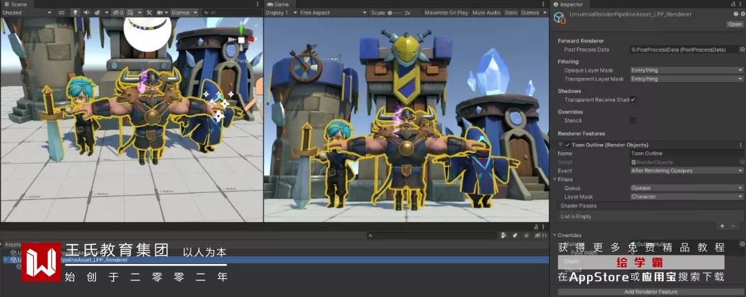The image size is (746, 297).
Task: Toggle Gizmos in Game view
Action: click(x=530, y=13)
